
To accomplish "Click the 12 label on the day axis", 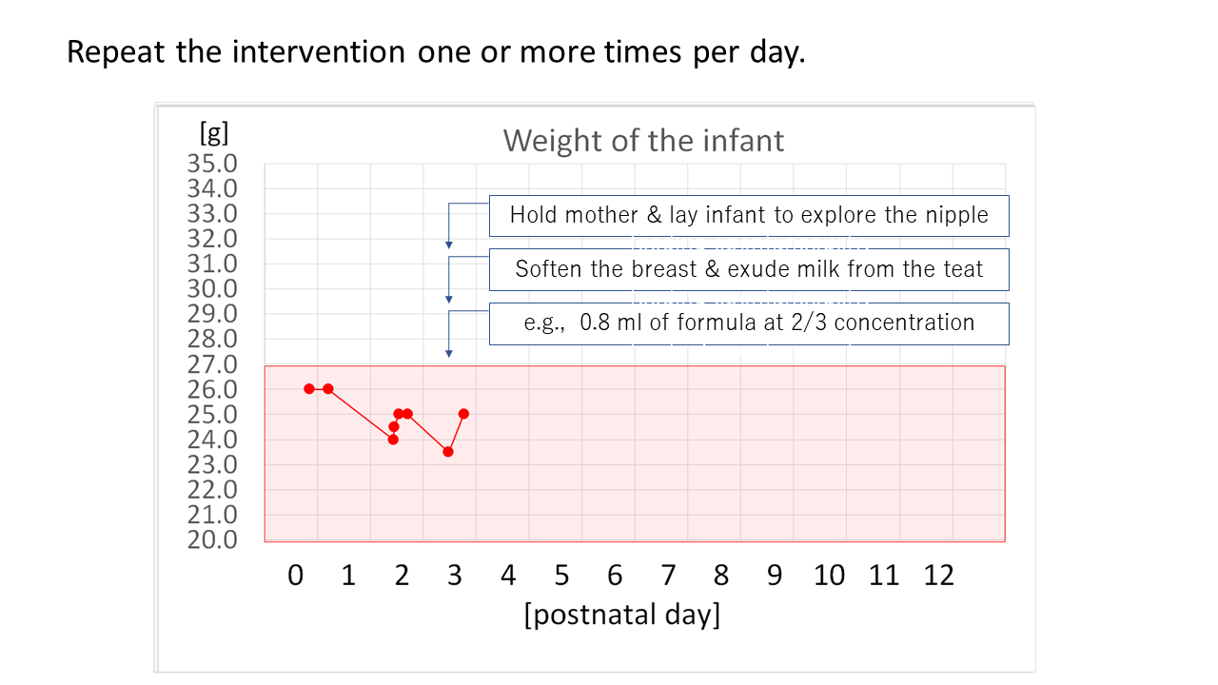I will click(x=938, y=575).
